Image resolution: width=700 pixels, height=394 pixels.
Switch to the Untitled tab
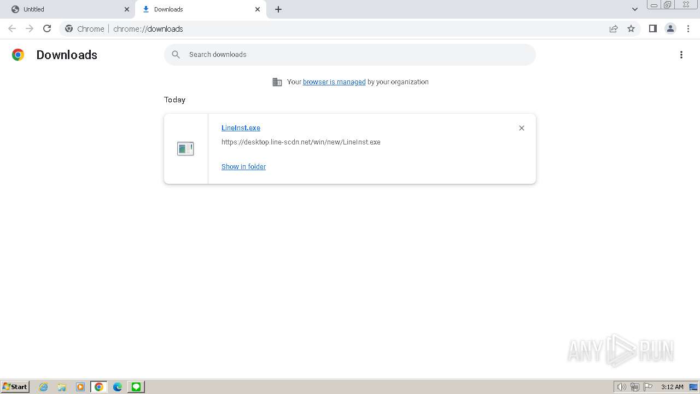pos(68,9)
